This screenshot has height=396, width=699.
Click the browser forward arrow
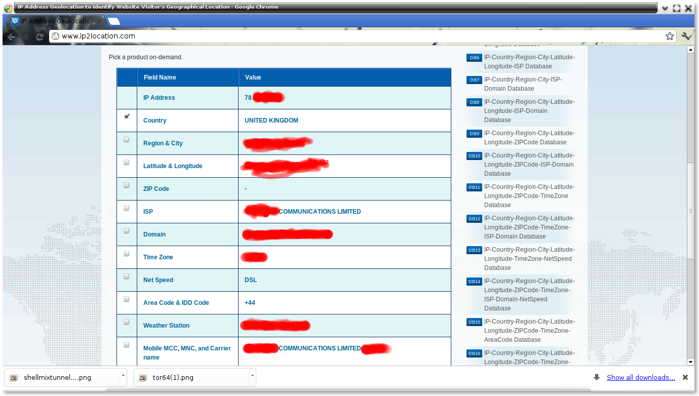(25, 36)
